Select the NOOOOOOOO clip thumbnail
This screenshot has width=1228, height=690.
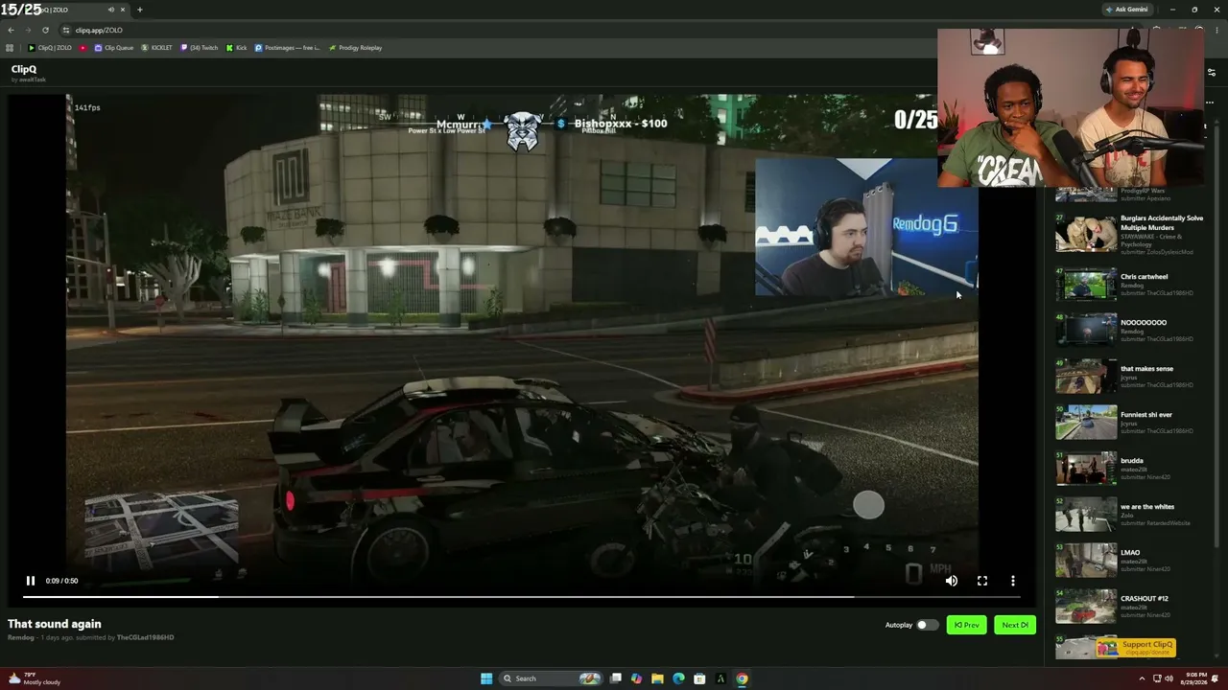point(1086,330)
